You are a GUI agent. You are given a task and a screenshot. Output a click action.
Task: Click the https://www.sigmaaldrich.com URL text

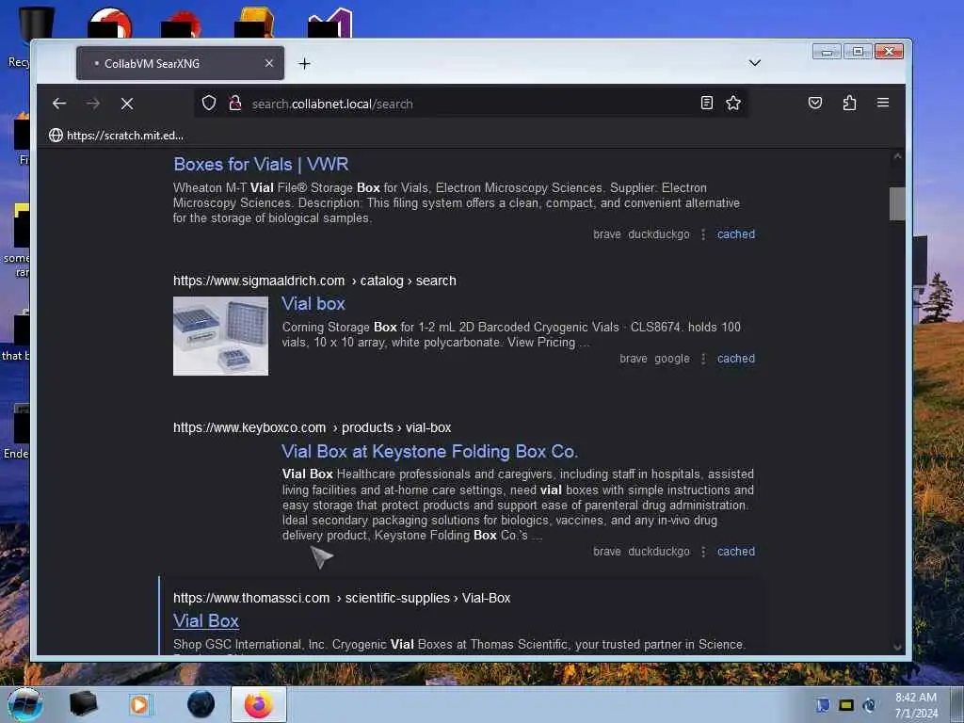(259, 281)
